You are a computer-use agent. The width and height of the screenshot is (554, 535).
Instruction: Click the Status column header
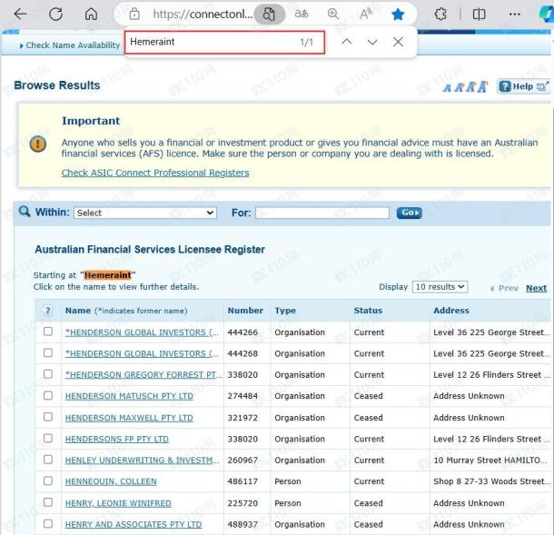pyautogui.click(x=368, y=311)
